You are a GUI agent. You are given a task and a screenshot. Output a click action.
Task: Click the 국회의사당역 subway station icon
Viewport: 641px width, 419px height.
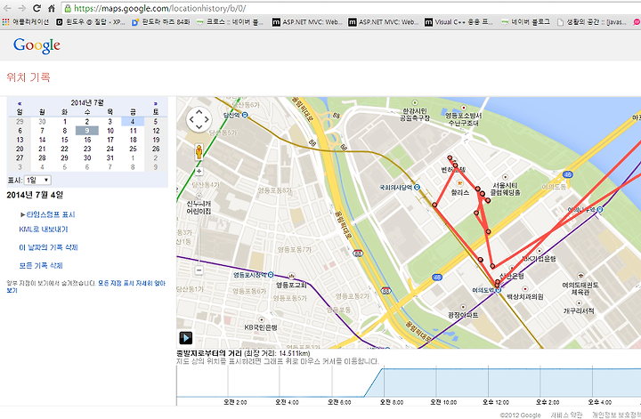[417, 187]
